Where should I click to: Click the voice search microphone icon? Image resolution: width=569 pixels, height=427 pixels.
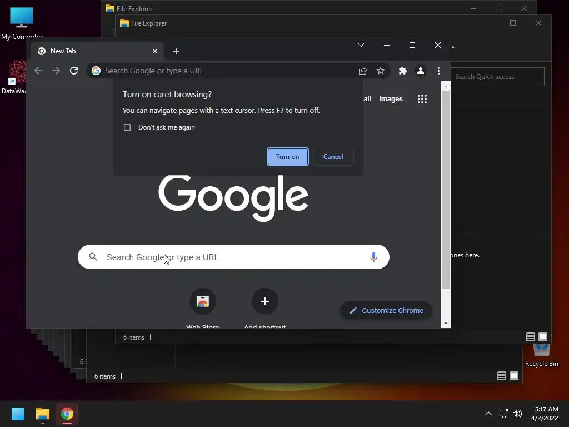[x=373, y=257]
